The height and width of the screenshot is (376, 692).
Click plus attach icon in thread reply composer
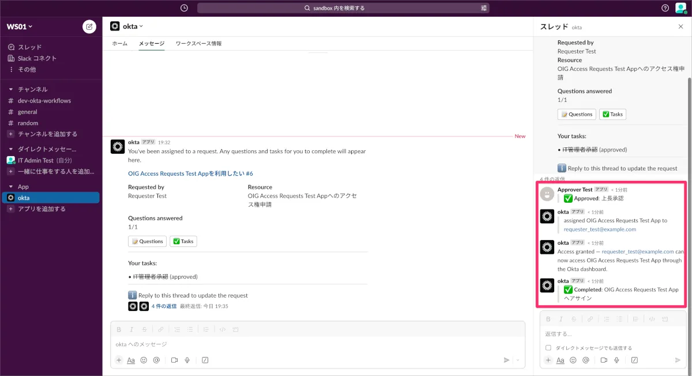pos(548,360)
